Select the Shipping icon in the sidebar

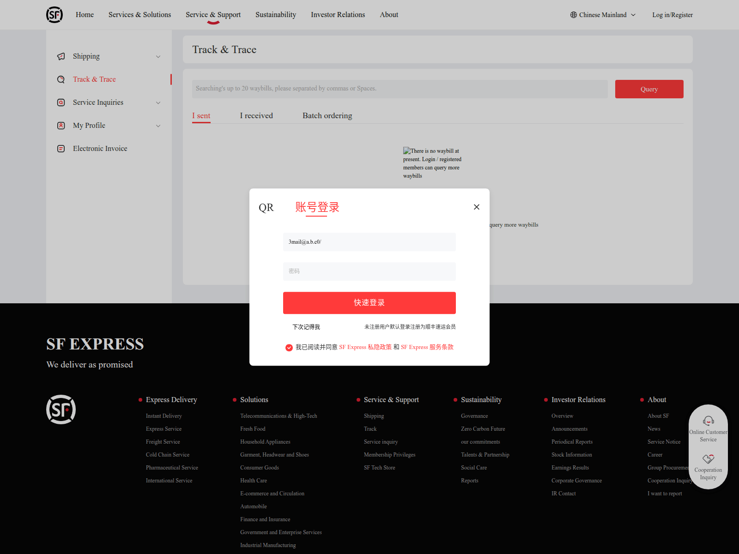[x=61, y=56]
